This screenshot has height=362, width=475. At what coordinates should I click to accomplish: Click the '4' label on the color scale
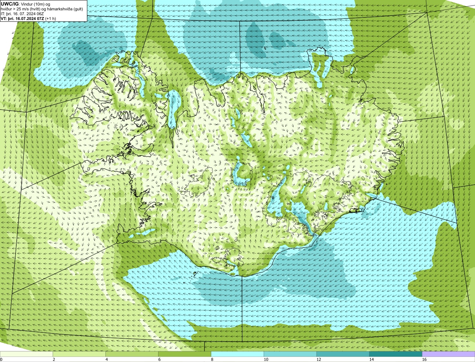click(x=107, y=359)
